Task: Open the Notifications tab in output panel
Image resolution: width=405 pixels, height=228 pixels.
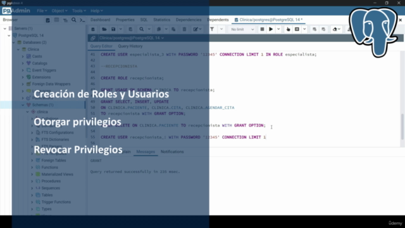Action: tap(172, 152)
